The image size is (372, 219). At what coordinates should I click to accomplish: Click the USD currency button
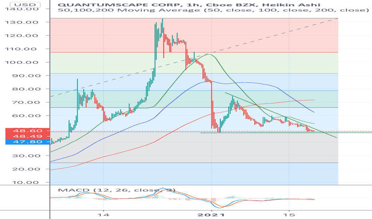[x=26, y=5]
